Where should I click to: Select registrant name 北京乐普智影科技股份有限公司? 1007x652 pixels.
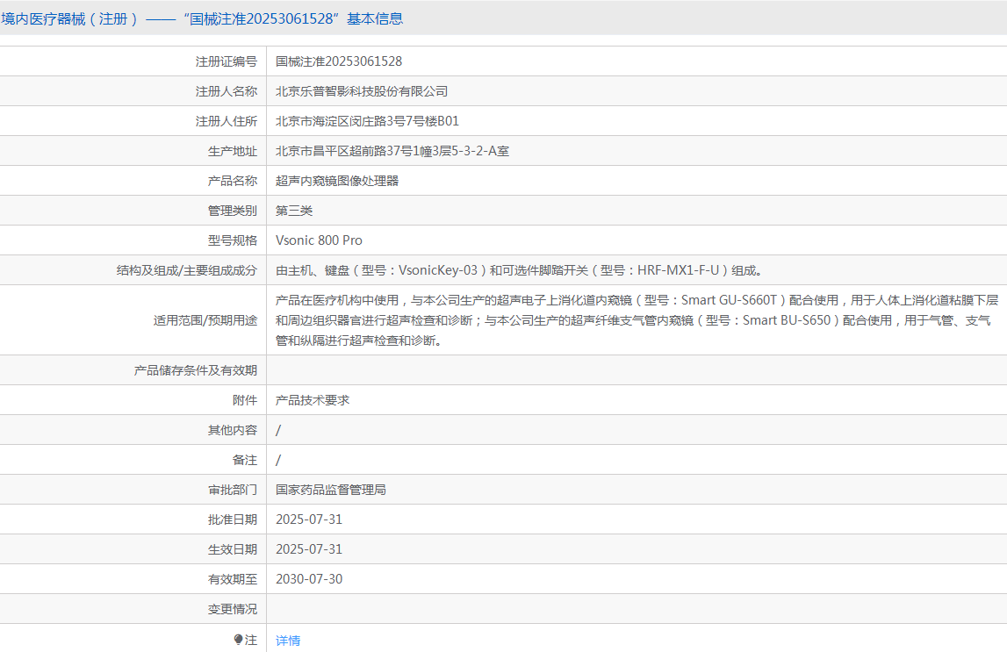pyautogui.click(x=362, y=91)
